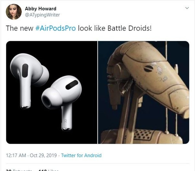The height and width of the screenshot is (171, 195).
Task: Open Abby Howard's profile picture
Action: click(x=14, y=12)
